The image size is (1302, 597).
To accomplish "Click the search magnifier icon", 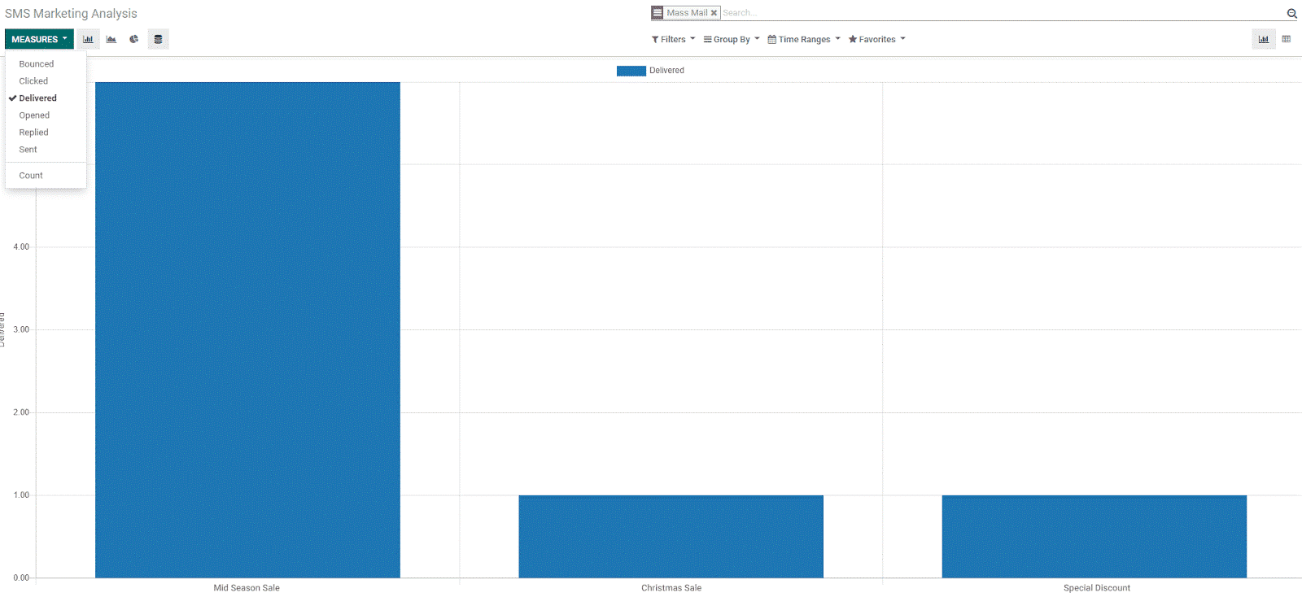I will pyautogui.click(x=1291, y=13).
